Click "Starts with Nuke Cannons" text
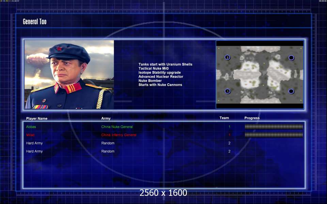This screenshot has height=204, width=327. click(160, 85)
